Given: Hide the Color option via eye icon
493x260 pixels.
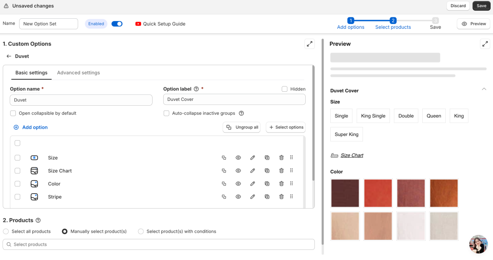Looking at the screenshot, I should (x=238, y=184).
